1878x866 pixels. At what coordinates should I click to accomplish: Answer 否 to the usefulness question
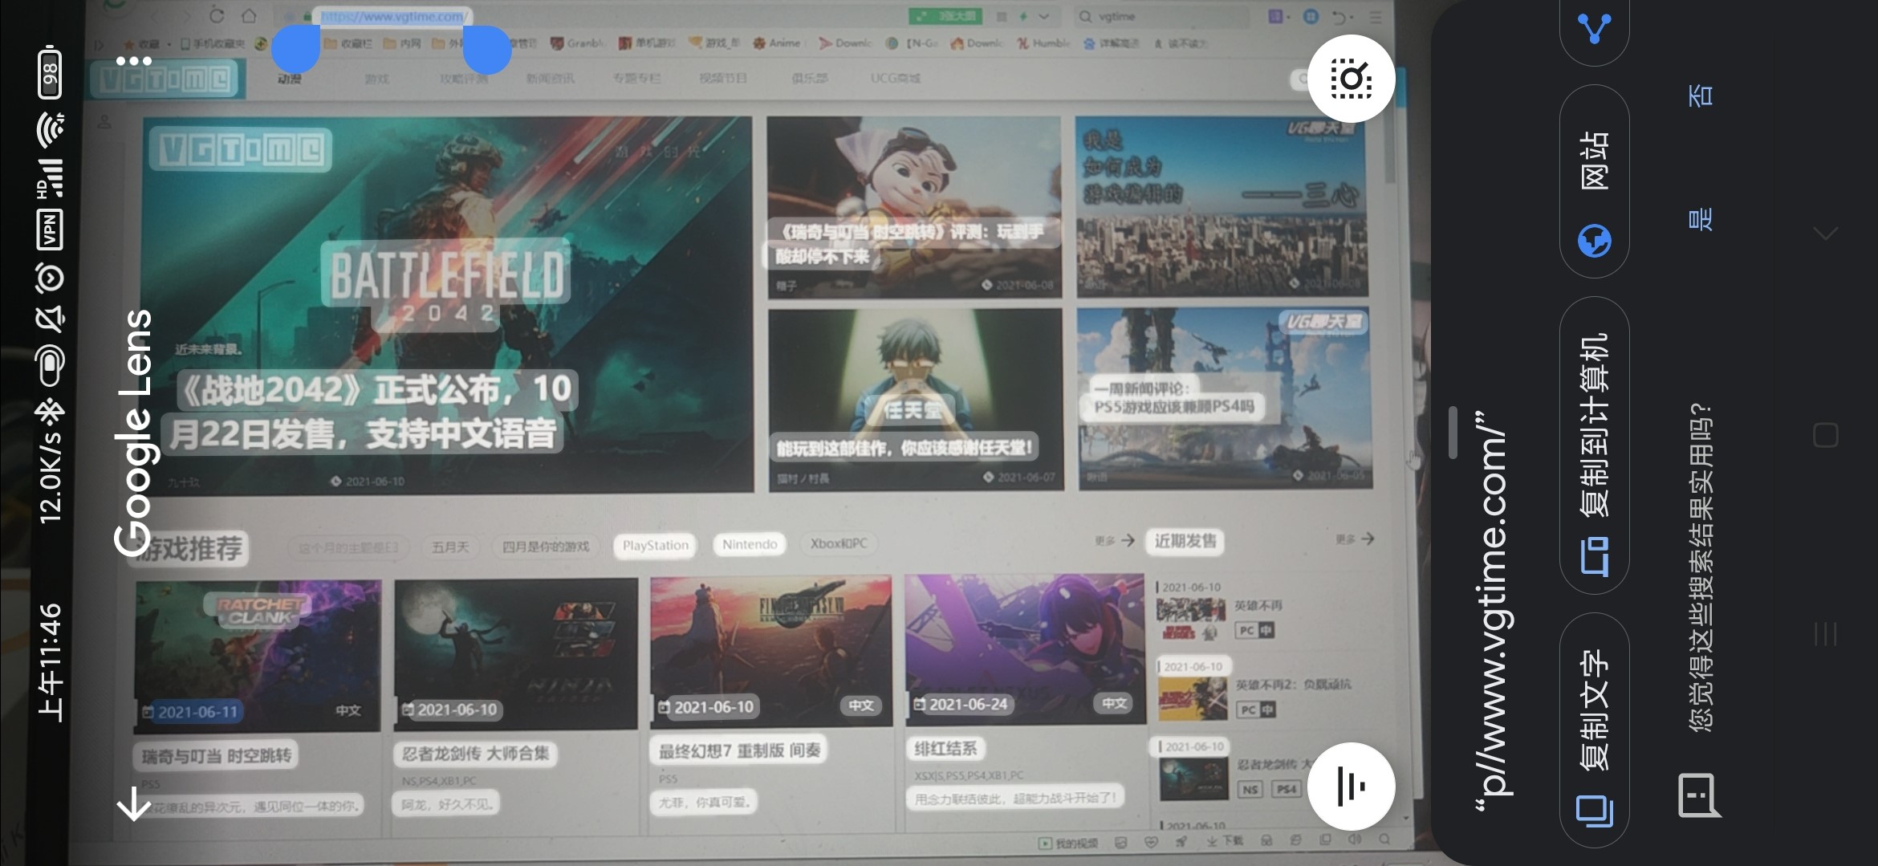click(1700, 96)
